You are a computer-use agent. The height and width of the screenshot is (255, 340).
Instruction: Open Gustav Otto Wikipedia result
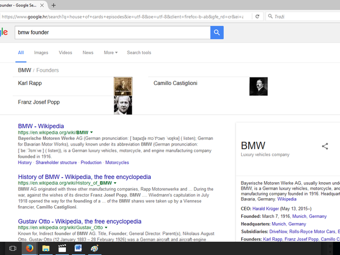(80, 222)
